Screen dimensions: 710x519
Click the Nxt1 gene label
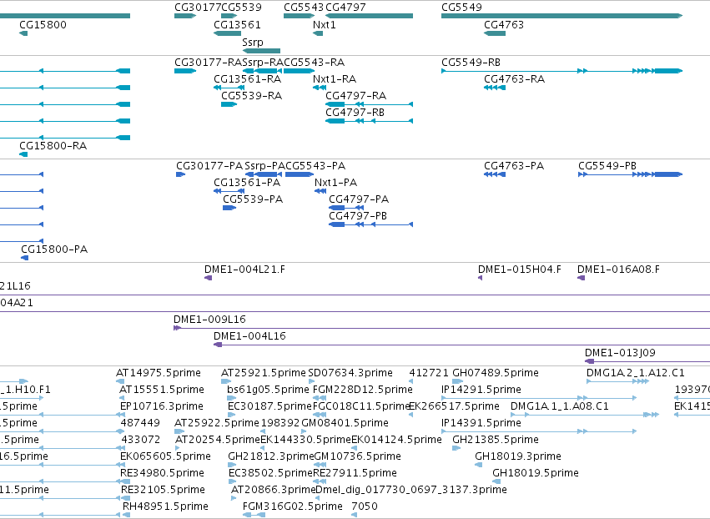[325, 24]
